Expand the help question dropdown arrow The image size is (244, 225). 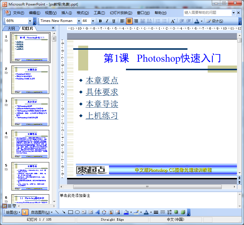pos(233,13)
